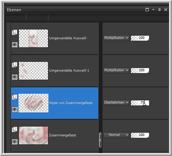Screen dimensions: 172x156
Task: Hide the Umgewandelte Auswahl 1 layer
Action: (15, 77)
